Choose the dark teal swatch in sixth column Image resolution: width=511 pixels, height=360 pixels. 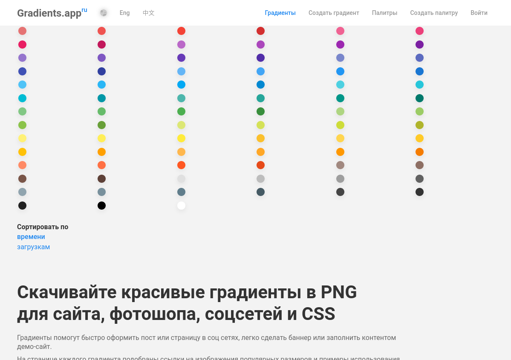pos(420,98)
